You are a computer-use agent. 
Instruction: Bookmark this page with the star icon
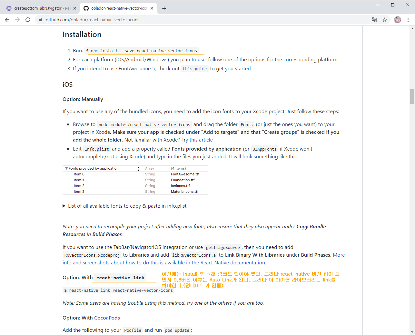click(x=385, y=20)
